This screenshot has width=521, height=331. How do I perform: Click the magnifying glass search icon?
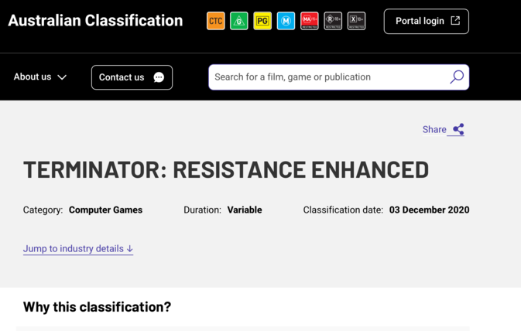point(457,77)
